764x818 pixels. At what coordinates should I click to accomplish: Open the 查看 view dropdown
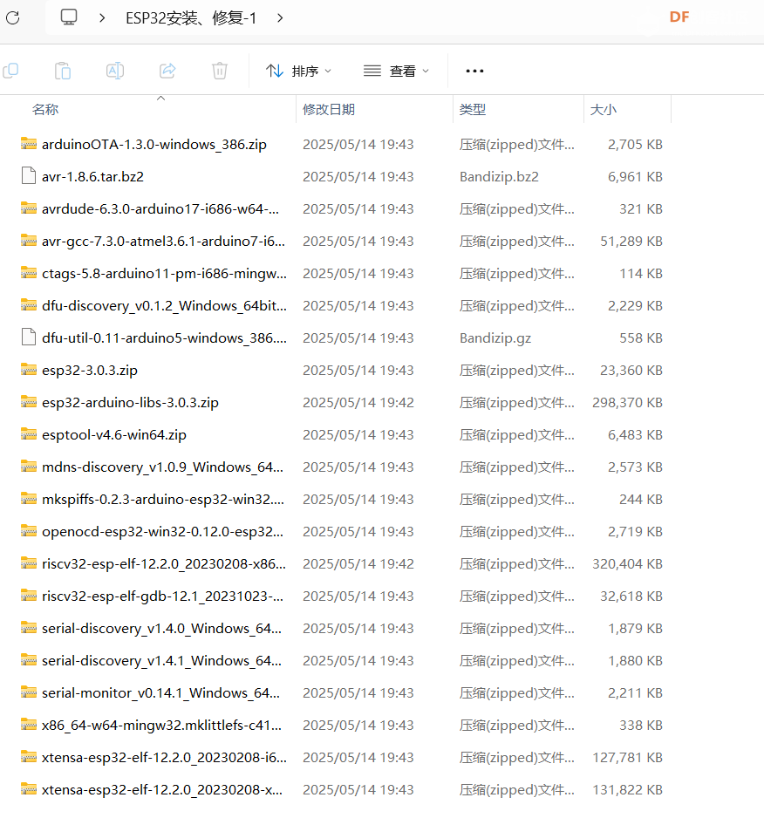pos(397,71)
